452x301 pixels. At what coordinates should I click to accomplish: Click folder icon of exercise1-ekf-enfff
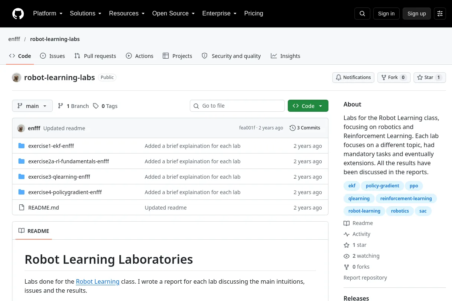tap(21, 146)
